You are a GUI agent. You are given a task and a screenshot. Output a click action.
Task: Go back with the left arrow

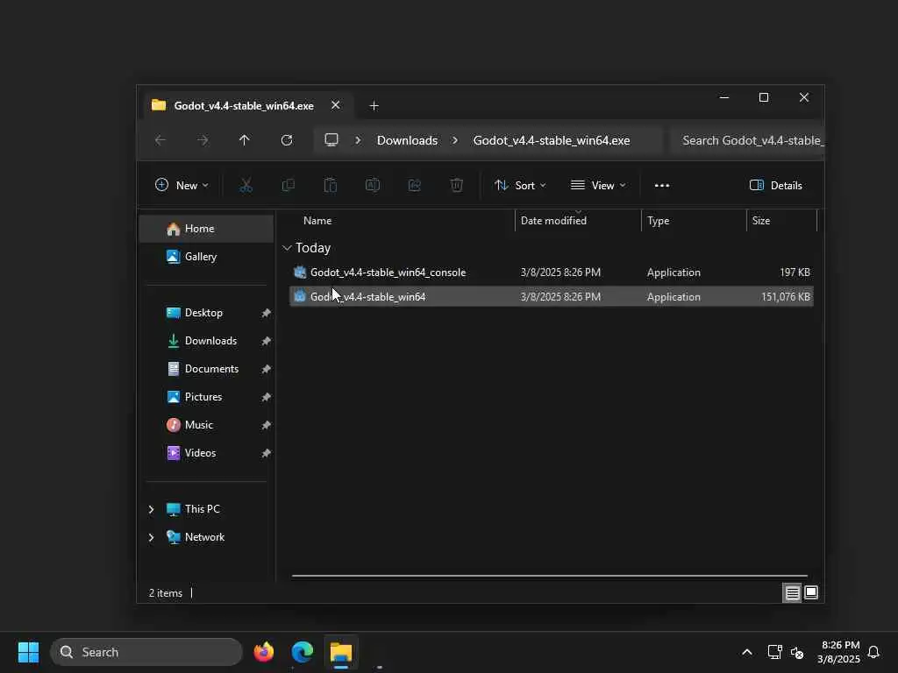(160, 140)
